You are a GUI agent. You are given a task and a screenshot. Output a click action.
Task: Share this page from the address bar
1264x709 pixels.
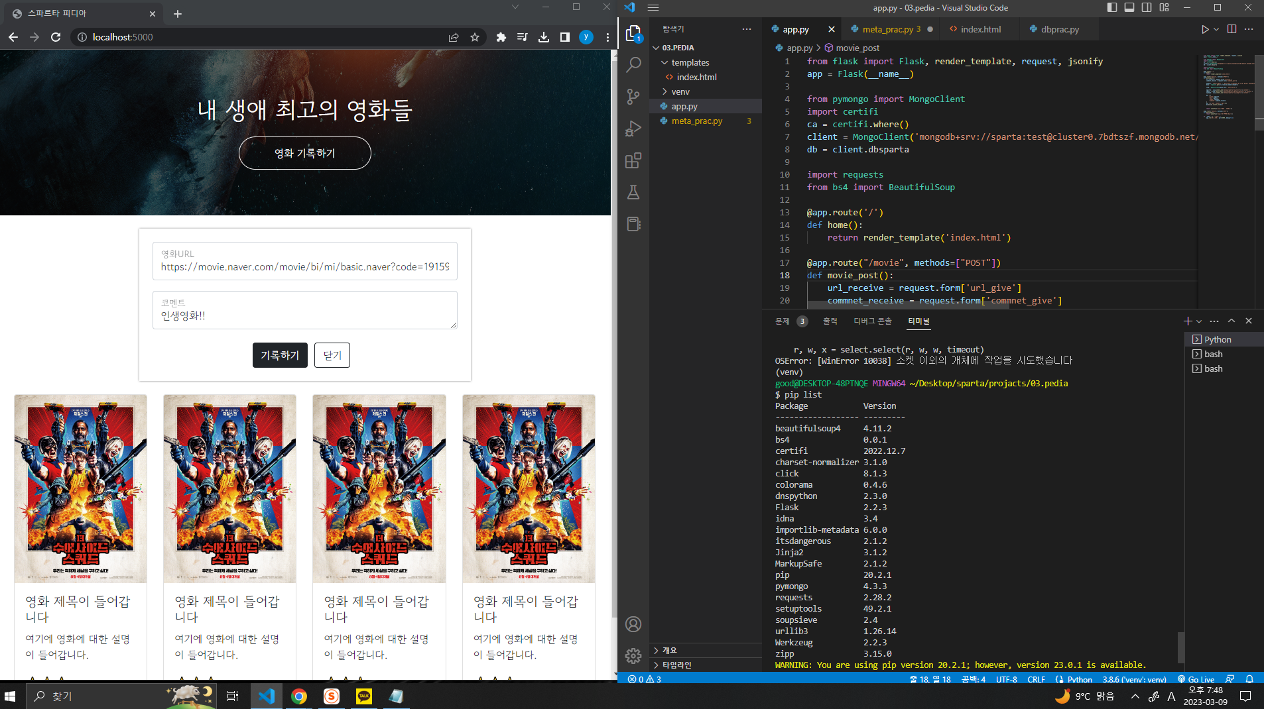[454, 37]
